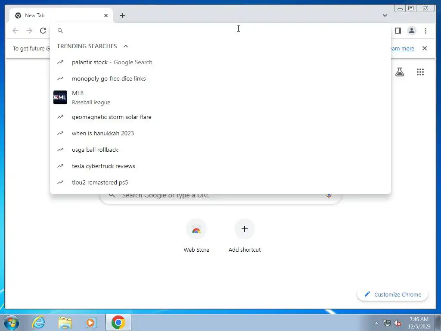The height and width of the screenshot is (331, 441).
Task: Select suggestion geomagnetic storm solar flare
Action: click(220, 117)
